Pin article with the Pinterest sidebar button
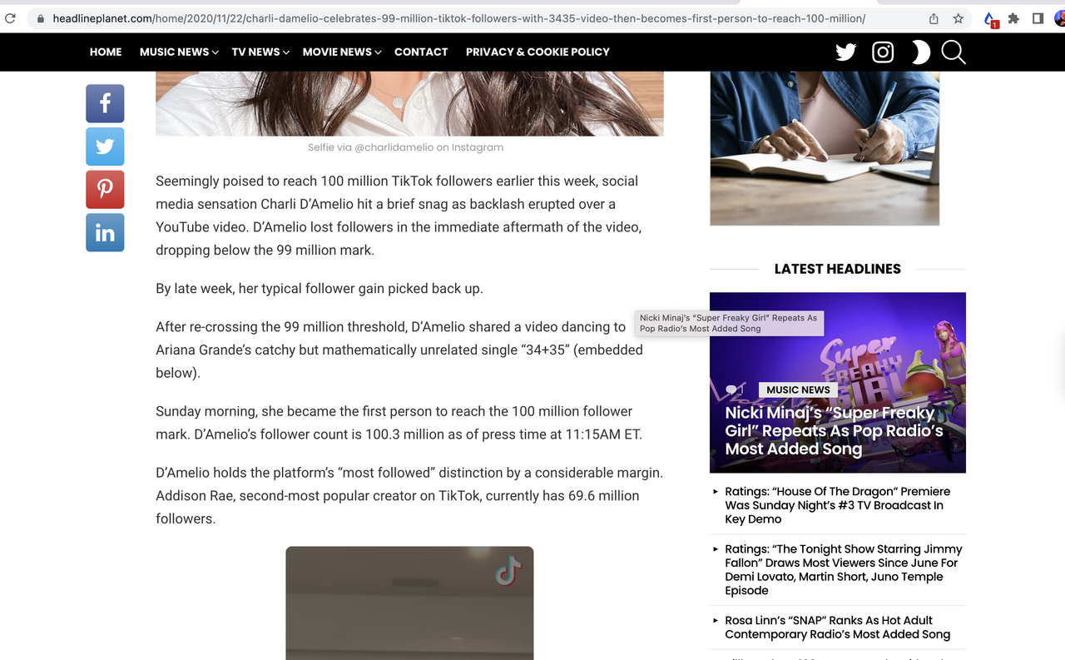Screen dimensions: 1065x660 (105, 189)
